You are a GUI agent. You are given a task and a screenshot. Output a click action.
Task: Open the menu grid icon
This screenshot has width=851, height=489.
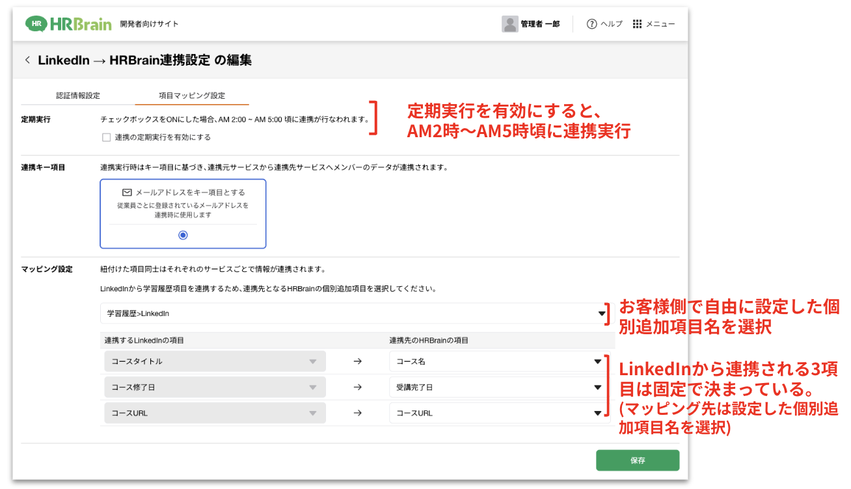click(x=637, y=24)
